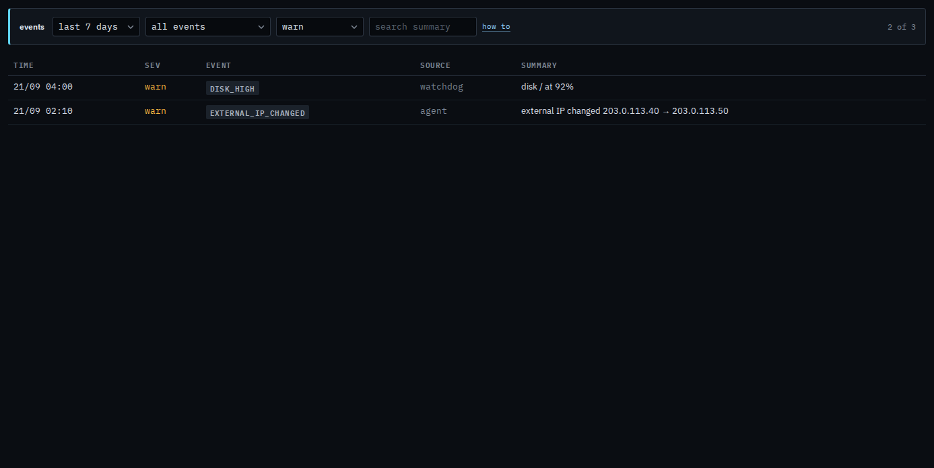Click the SEV column header

pos(153,65)
